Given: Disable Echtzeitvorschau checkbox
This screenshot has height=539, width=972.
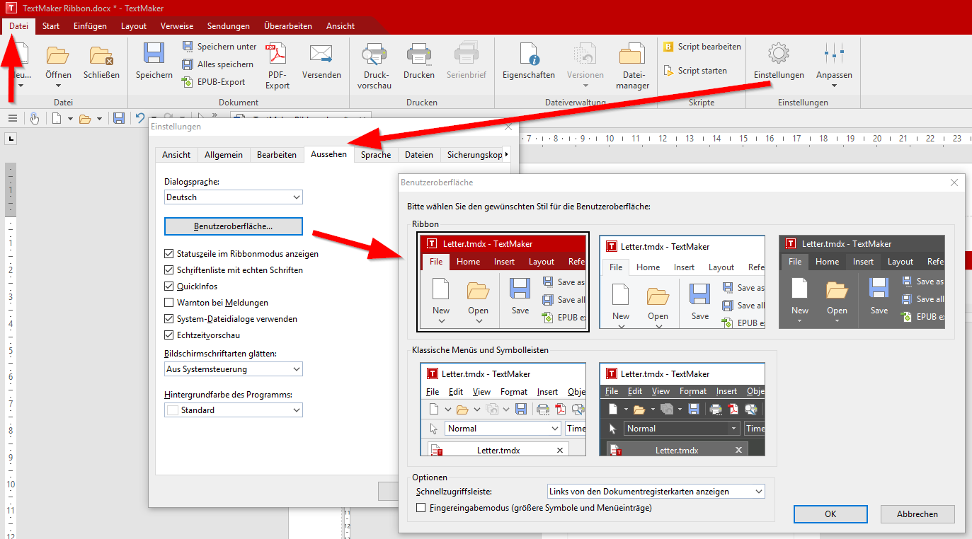Looking at the screenshot, I should [168, 335].
